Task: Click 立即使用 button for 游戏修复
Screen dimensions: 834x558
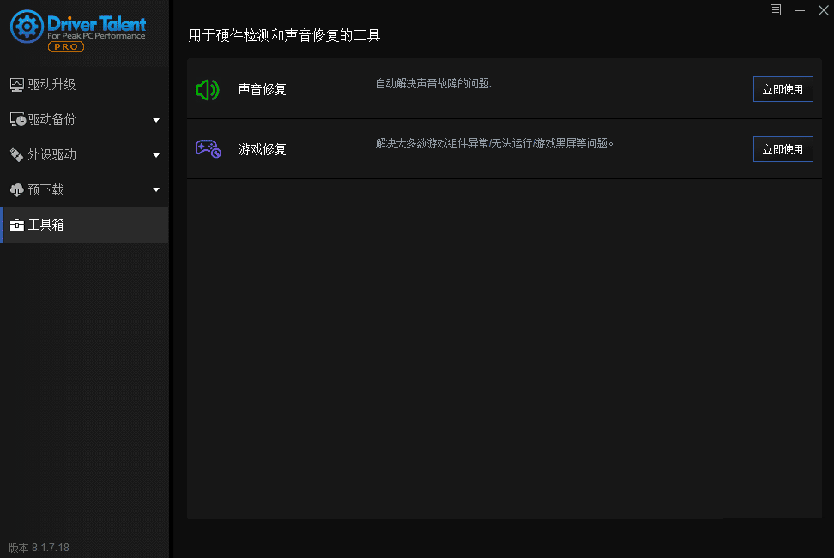Action: click(x=783, y=148)
